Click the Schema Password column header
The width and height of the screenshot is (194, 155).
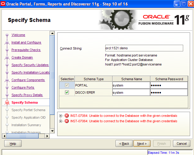pyautogui.click(x=169, y=79)
